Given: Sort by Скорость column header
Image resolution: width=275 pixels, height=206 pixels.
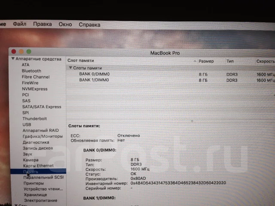Looking at the screenshot, I should pyautogui.click(x=266, y=61).
